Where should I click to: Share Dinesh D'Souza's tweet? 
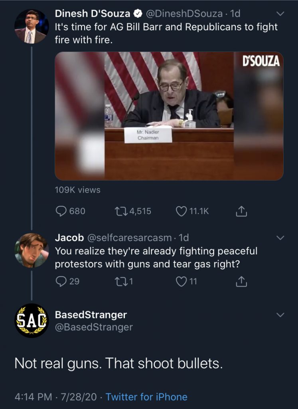click(x=242, y=211)
